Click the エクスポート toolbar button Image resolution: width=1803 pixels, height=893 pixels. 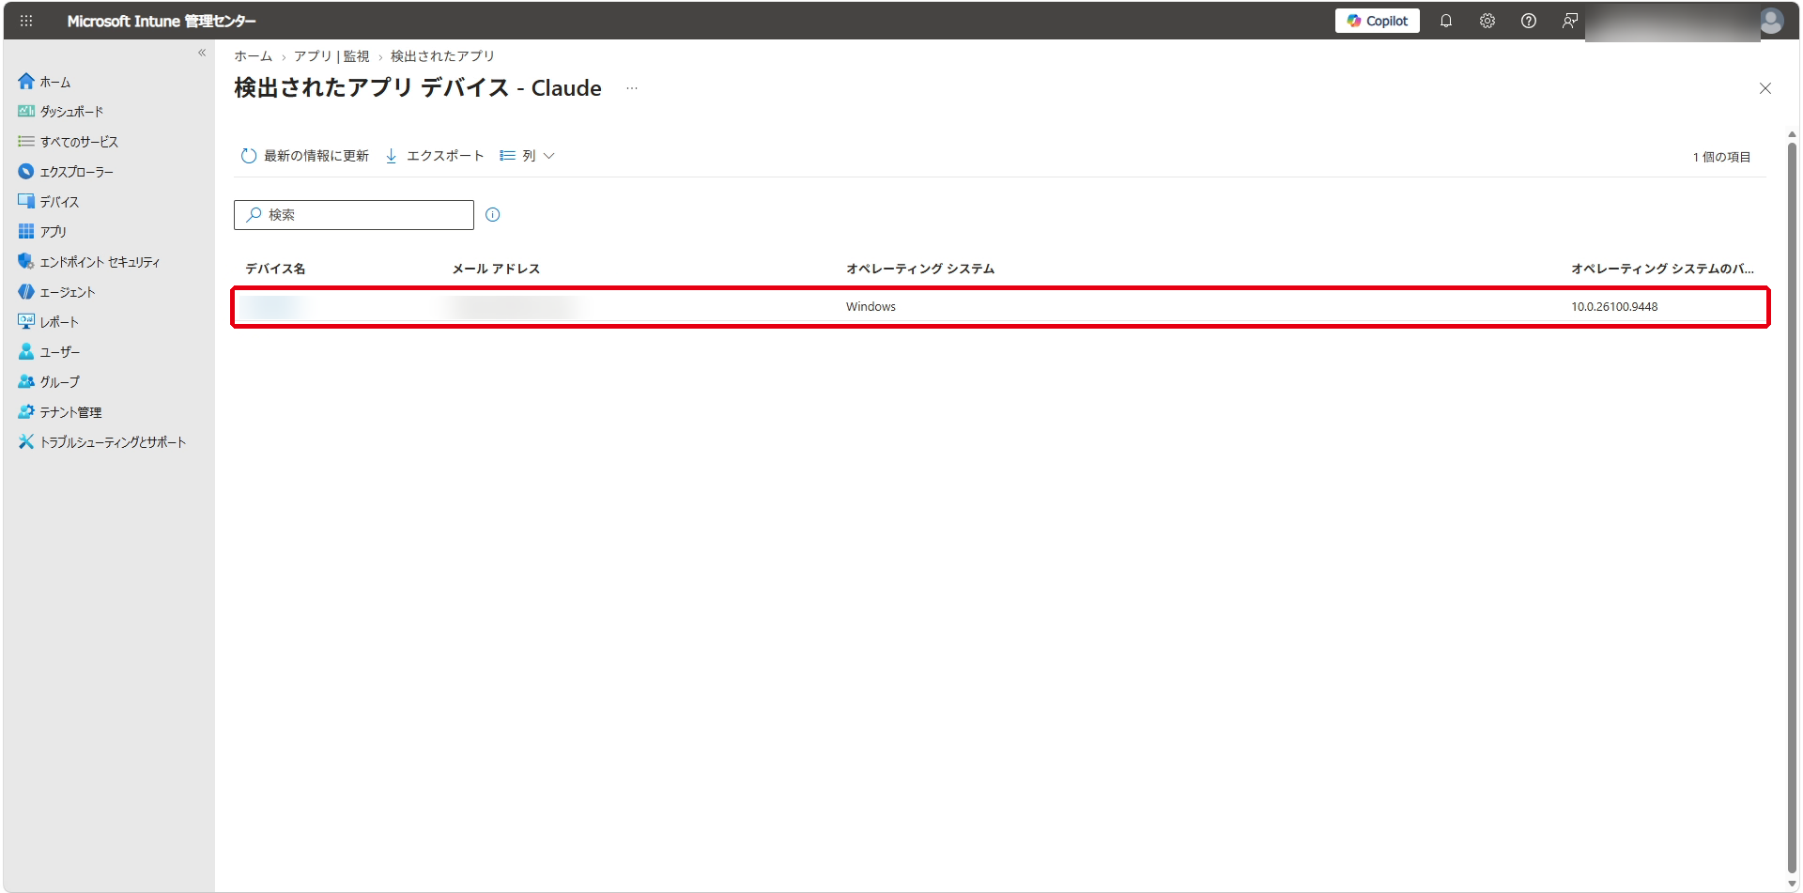click(x=435, y=156)
